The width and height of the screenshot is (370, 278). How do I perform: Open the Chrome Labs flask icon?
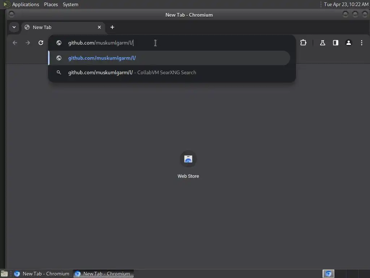(323, 43)
